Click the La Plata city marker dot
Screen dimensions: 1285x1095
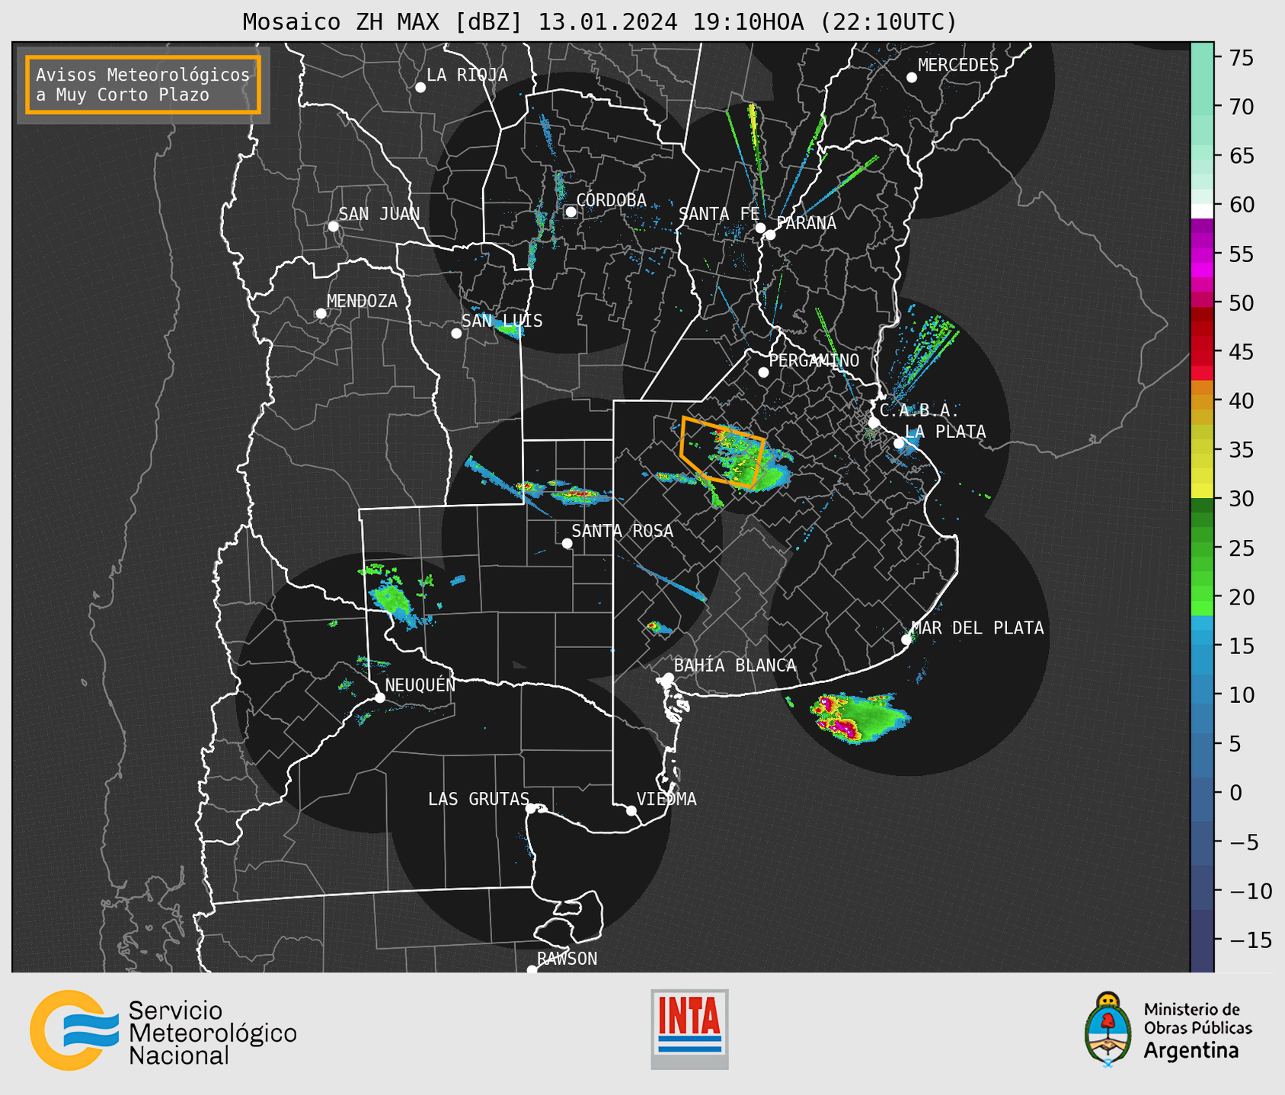899,443
